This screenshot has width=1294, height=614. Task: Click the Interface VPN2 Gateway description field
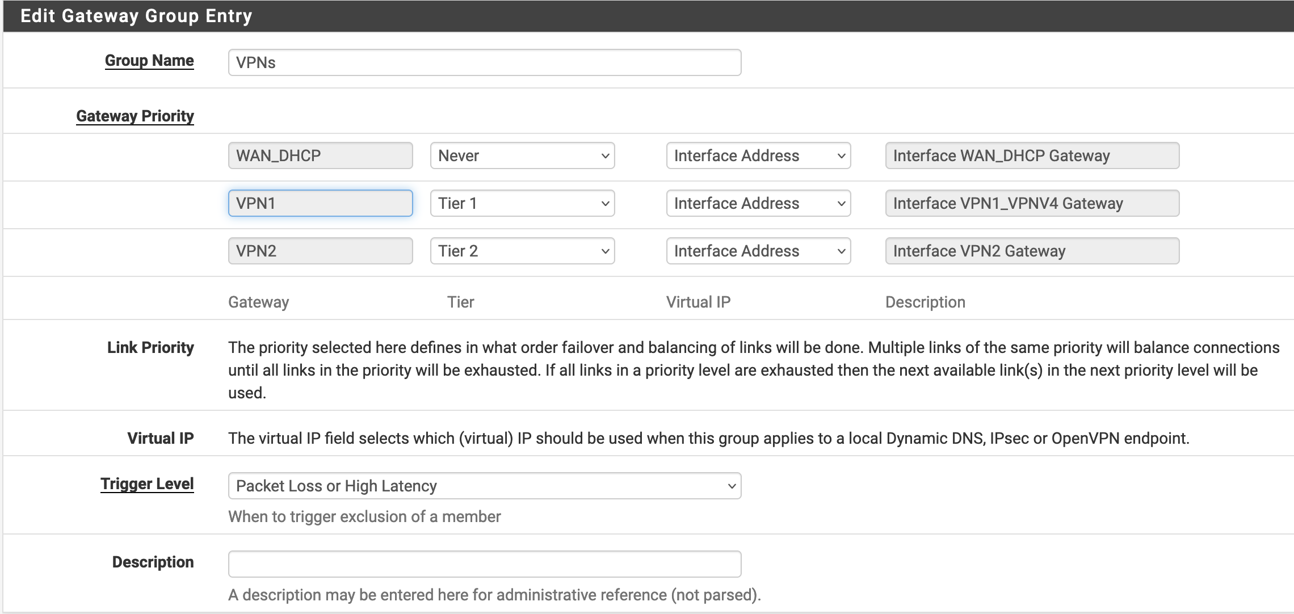[x=1032, y=251]
